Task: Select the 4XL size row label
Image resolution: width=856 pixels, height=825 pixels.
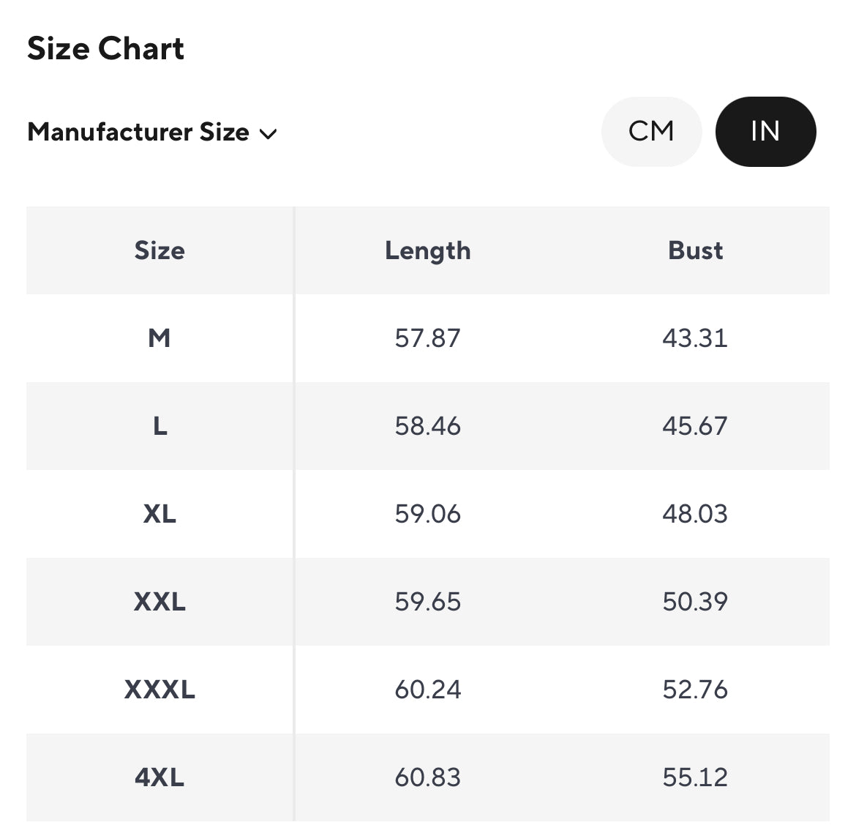Action: pos(159,777)
